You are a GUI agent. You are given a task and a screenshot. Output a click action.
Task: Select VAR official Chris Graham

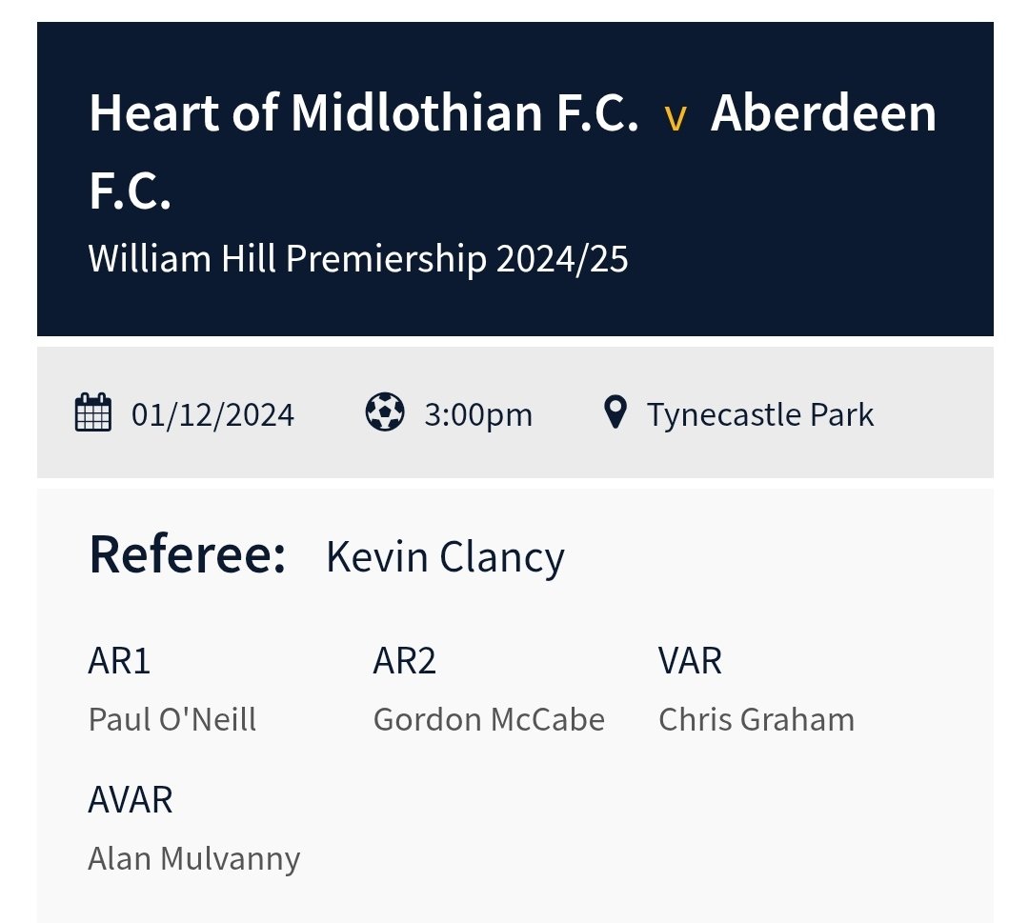pyautogui.click(x=757, y=720)
